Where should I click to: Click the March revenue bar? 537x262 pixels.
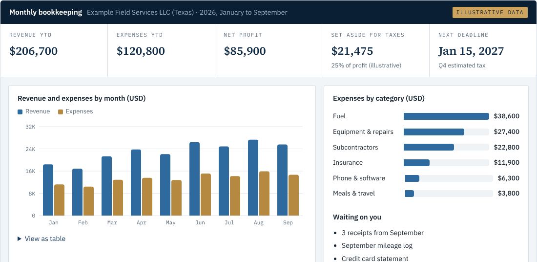[x=106, y=186]
